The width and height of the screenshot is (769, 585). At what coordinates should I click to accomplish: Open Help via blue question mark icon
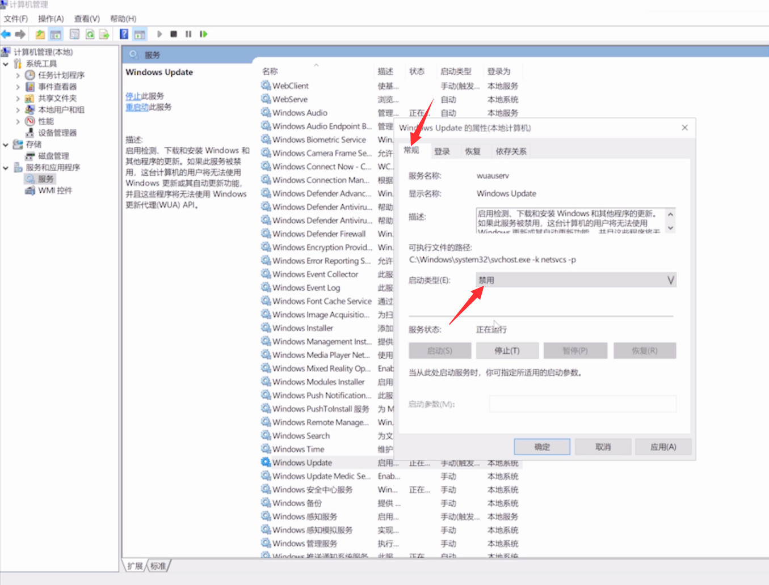(x=124, y=35)
